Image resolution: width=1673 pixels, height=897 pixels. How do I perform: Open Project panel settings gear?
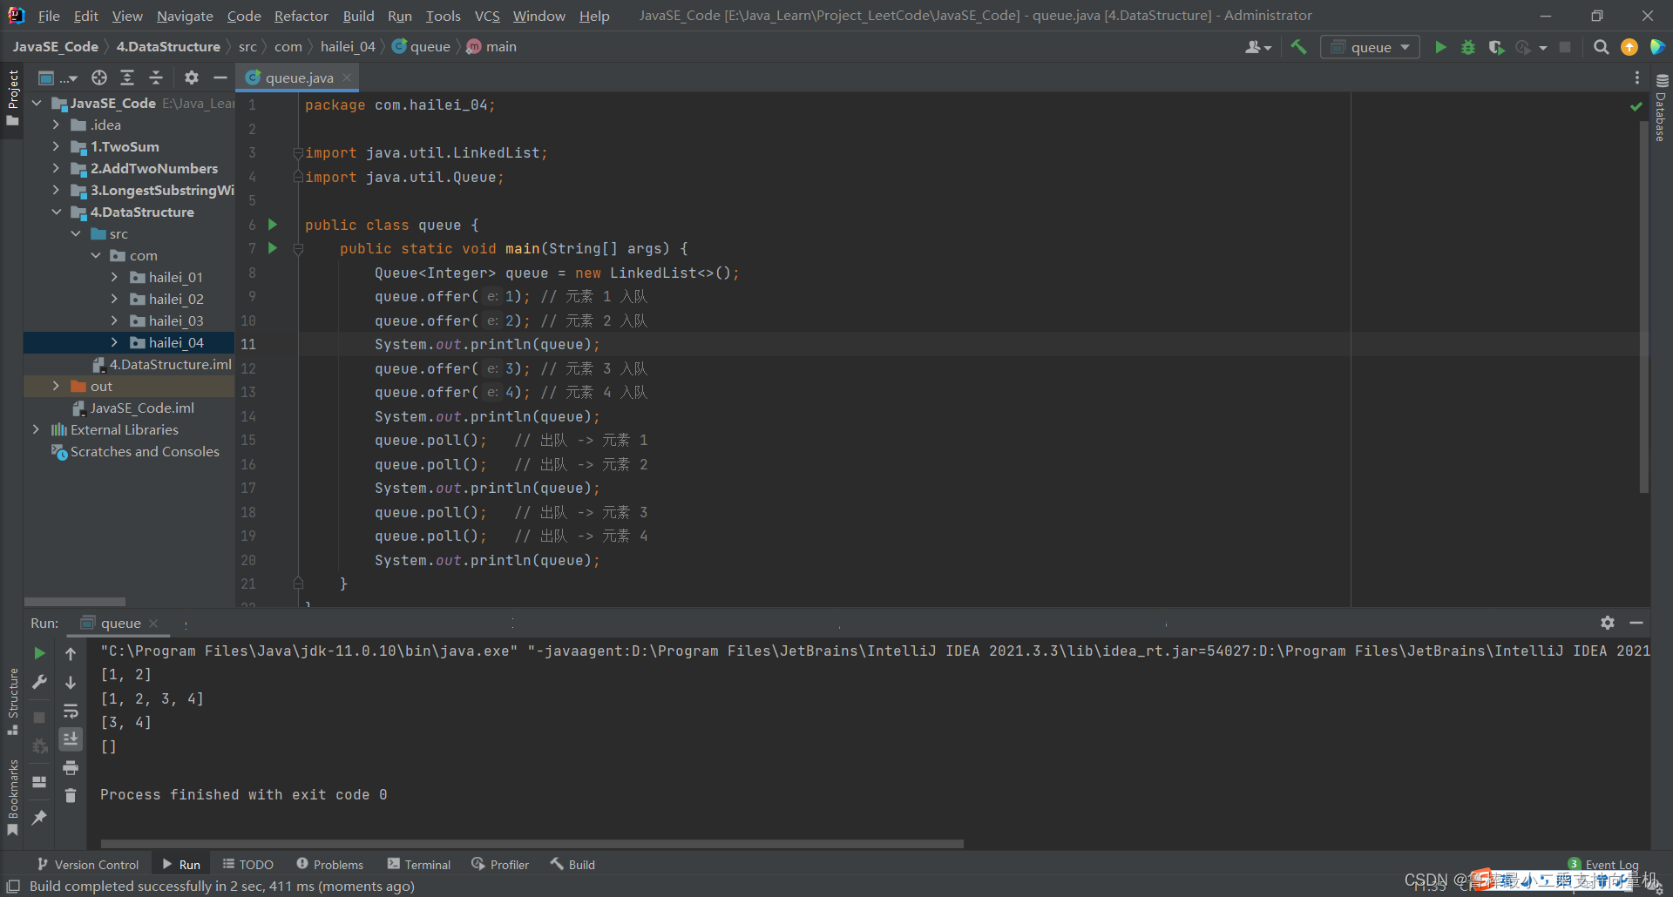[x=192, y=78]
